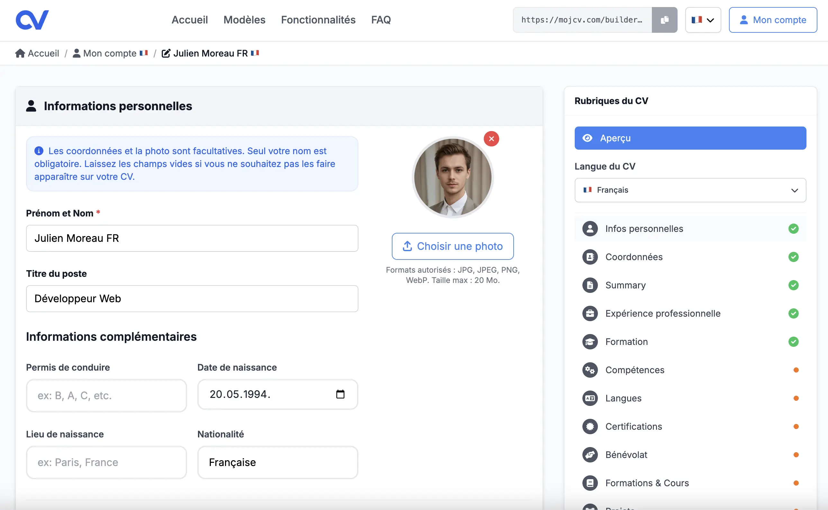Image resolution: width=828 pixels, height=510 pixels.
Task: Open the Infos personnelles section icon
Action: click(590, 229)
